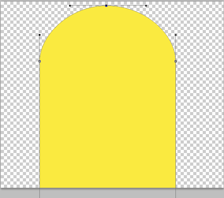This screenshot has width=224, height=198.
Task: Select the filled anchor point at arch top
Action: 106,6
